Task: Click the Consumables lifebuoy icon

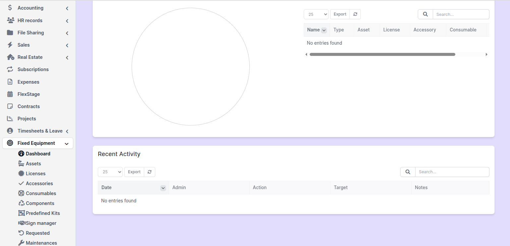Action: tap(21, 193)
